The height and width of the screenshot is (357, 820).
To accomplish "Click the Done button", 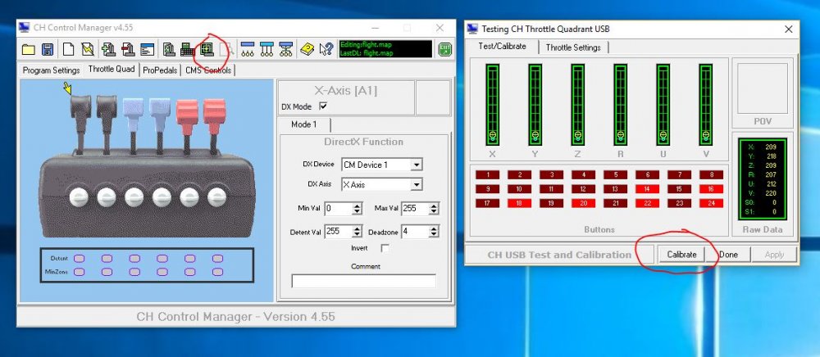I will tap(728, 255).
